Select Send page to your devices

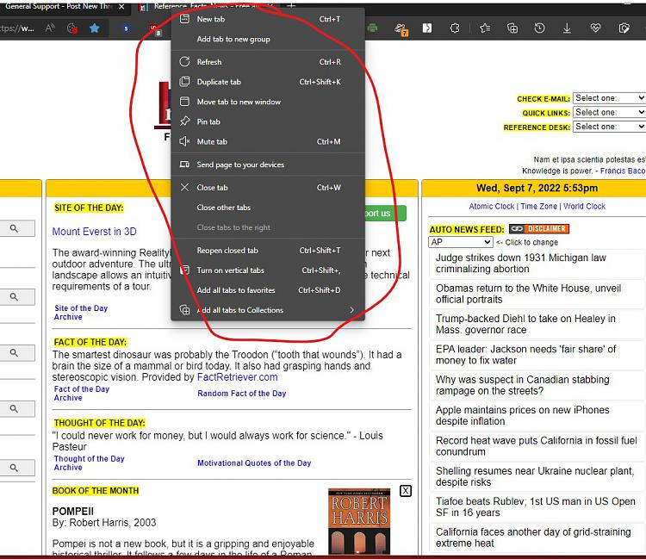point(268,165)
